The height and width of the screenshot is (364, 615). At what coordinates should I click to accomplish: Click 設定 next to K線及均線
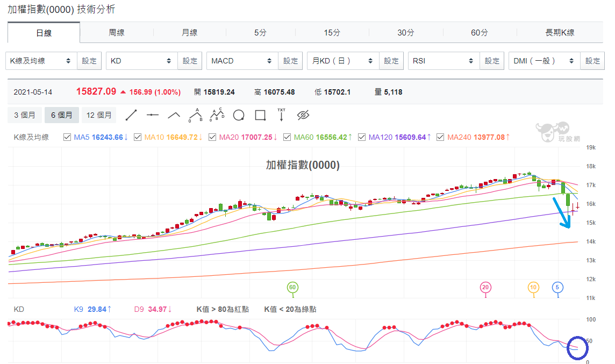pyautogui.click(x=89, y=61)
